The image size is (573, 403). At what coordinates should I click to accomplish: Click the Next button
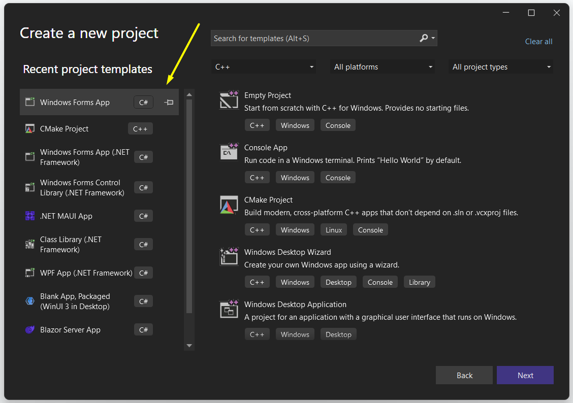[x=525, y=375]
